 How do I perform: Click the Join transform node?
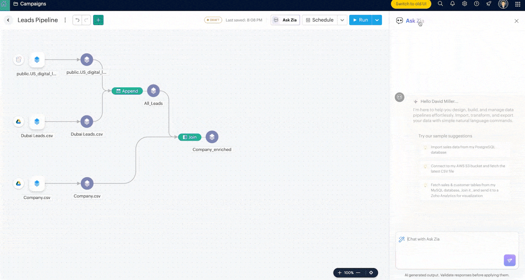190,137
